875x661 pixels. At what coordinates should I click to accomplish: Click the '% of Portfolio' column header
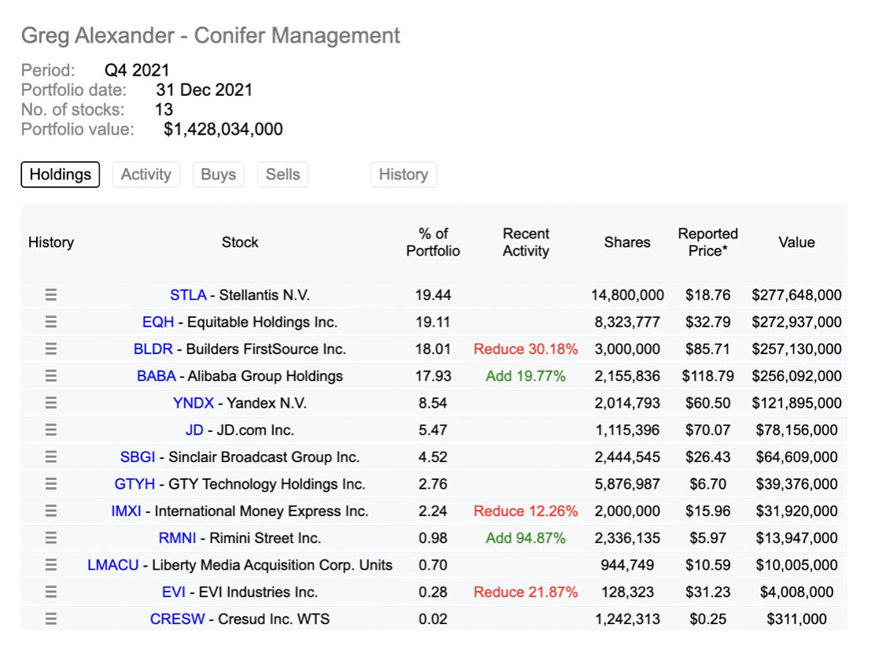pos(433,242)
